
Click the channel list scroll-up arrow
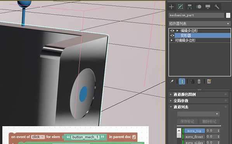click(x=179, y=131)
